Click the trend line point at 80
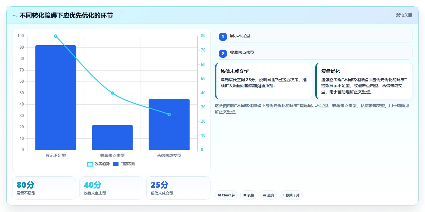 [56, 36]
